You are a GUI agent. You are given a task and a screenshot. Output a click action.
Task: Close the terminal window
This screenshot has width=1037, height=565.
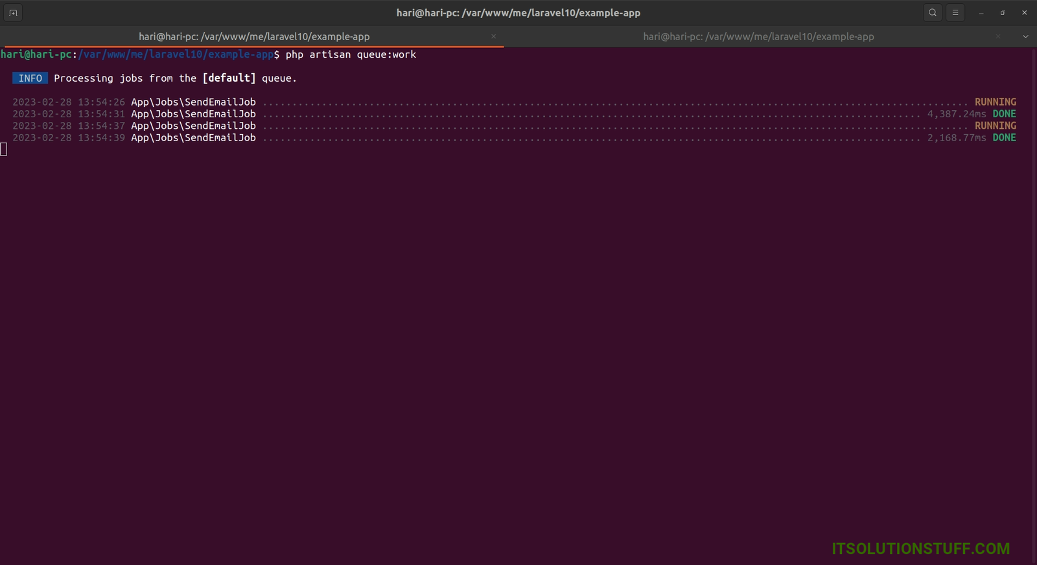pyautogui.click(x=1024, y=13)
